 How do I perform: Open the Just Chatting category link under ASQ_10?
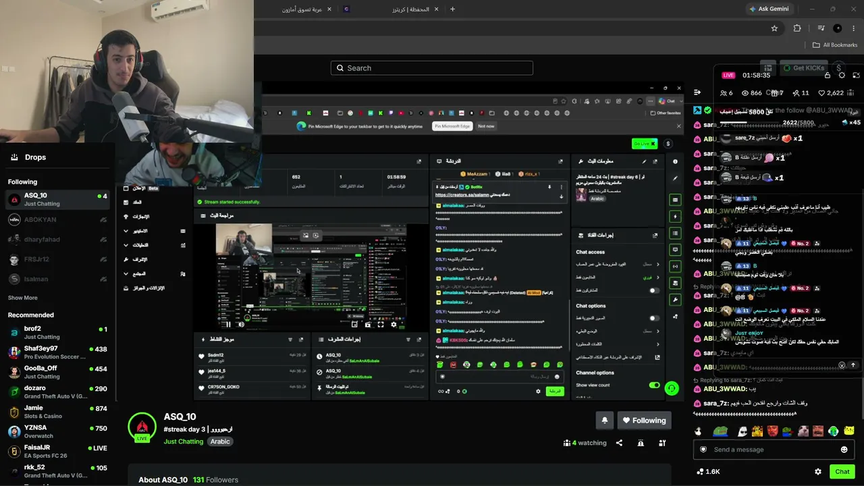(183, 441)
